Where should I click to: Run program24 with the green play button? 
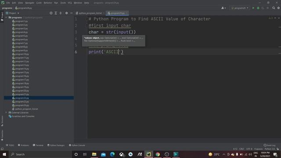pos(253,8)
